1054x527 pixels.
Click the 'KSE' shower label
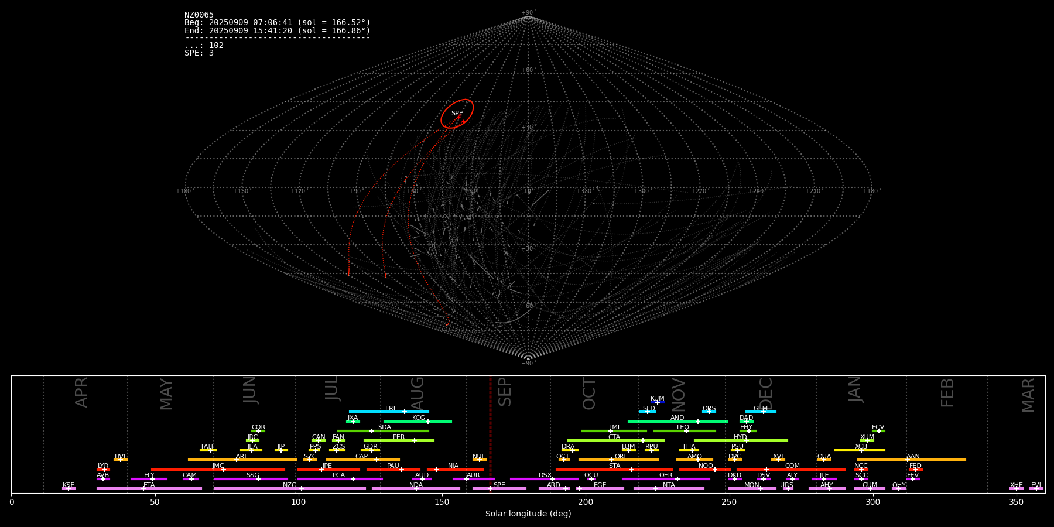pyautogui.click(x=69, y=485)
